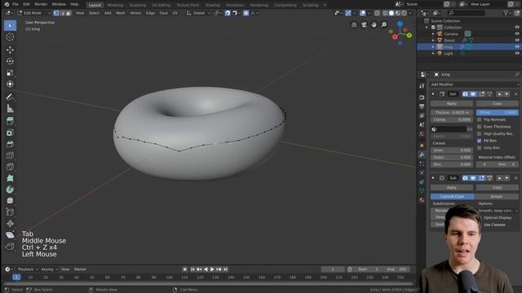Select the Move tool
Image resolution: width=522 pixels, height=293 pixels.
pyautogui.click(x=10, y=50)
